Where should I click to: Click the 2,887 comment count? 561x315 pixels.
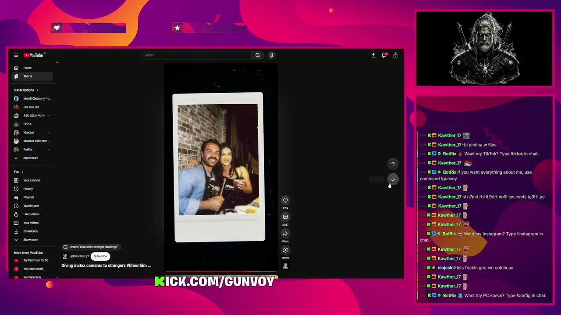285,225
